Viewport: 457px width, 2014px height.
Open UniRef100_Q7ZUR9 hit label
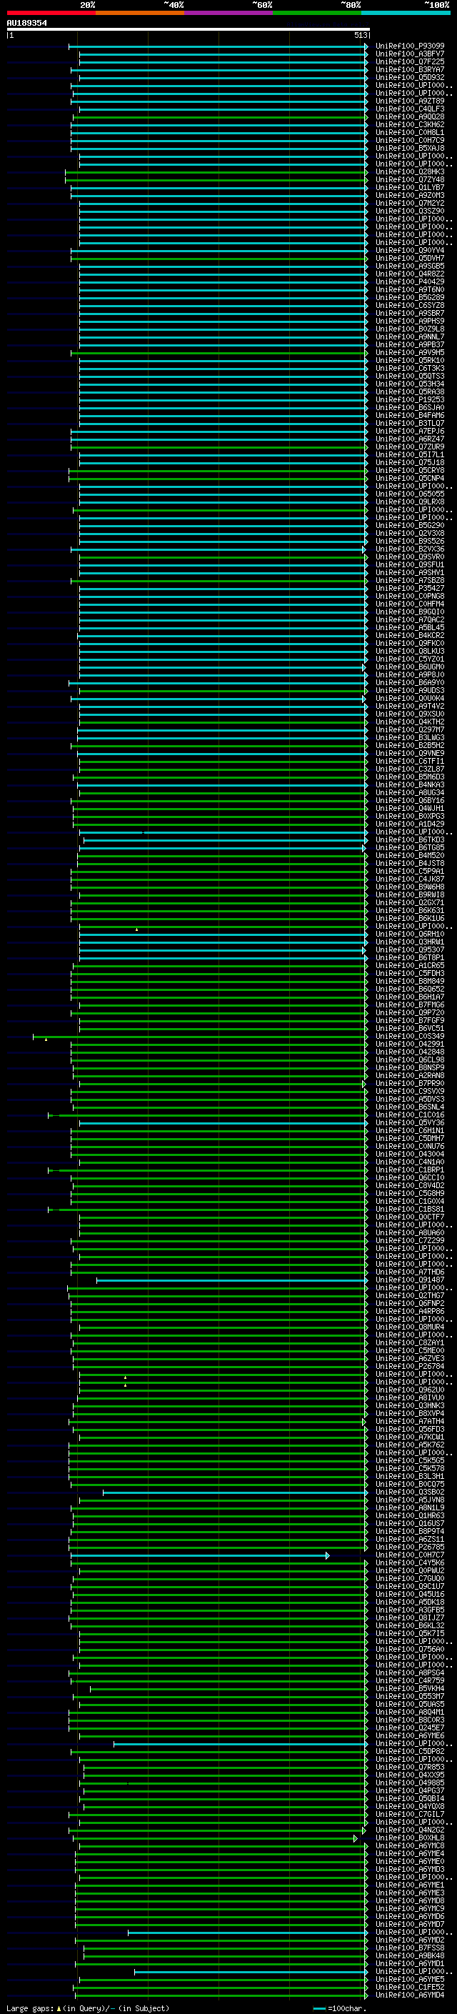point(410,447)
